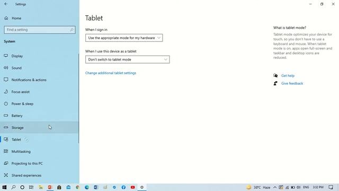The width and height of the screenshot is (339, 191).
Task: Open Shared experiences settings
Action: point(39,175)
